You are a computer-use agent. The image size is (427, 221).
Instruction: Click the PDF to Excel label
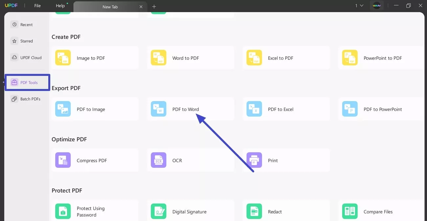[281, 109]
